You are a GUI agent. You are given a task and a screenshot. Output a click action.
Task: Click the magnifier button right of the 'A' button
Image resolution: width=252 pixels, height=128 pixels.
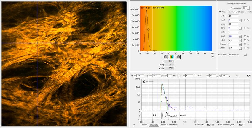coord(178,57)
